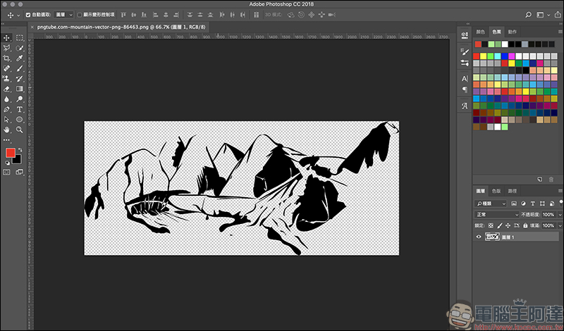Image resolution: width=564 pixels, height=331 pixels.
Task: Select the Eyedropper tool
Action: 20,58
